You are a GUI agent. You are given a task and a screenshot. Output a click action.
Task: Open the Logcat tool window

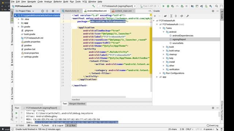pos(58,126)
